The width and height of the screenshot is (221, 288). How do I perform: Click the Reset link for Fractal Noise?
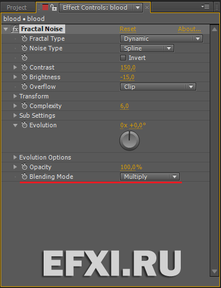click(128, 29)
